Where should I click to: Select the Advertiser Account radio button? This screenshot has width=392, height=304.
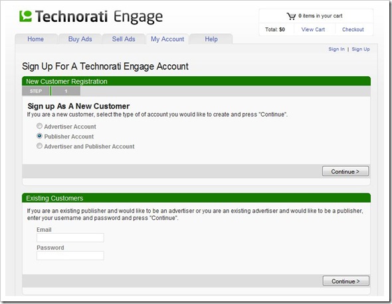(x=39, y=126)
